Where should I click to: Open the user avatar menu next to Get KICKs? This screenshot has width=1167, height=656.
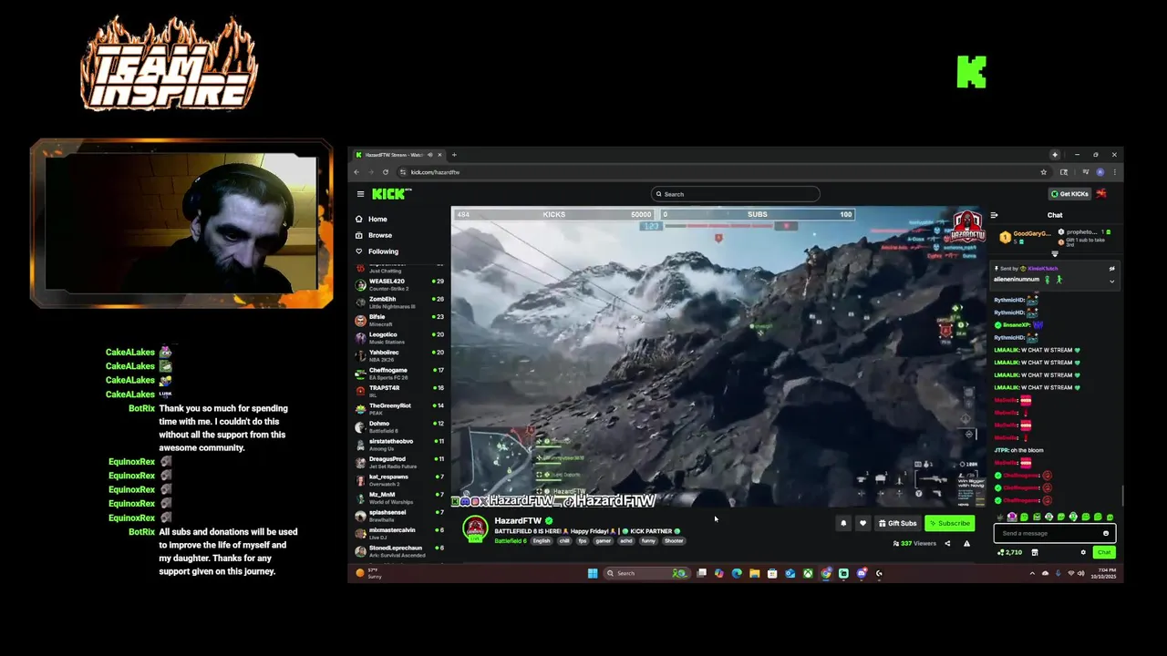1101,194
